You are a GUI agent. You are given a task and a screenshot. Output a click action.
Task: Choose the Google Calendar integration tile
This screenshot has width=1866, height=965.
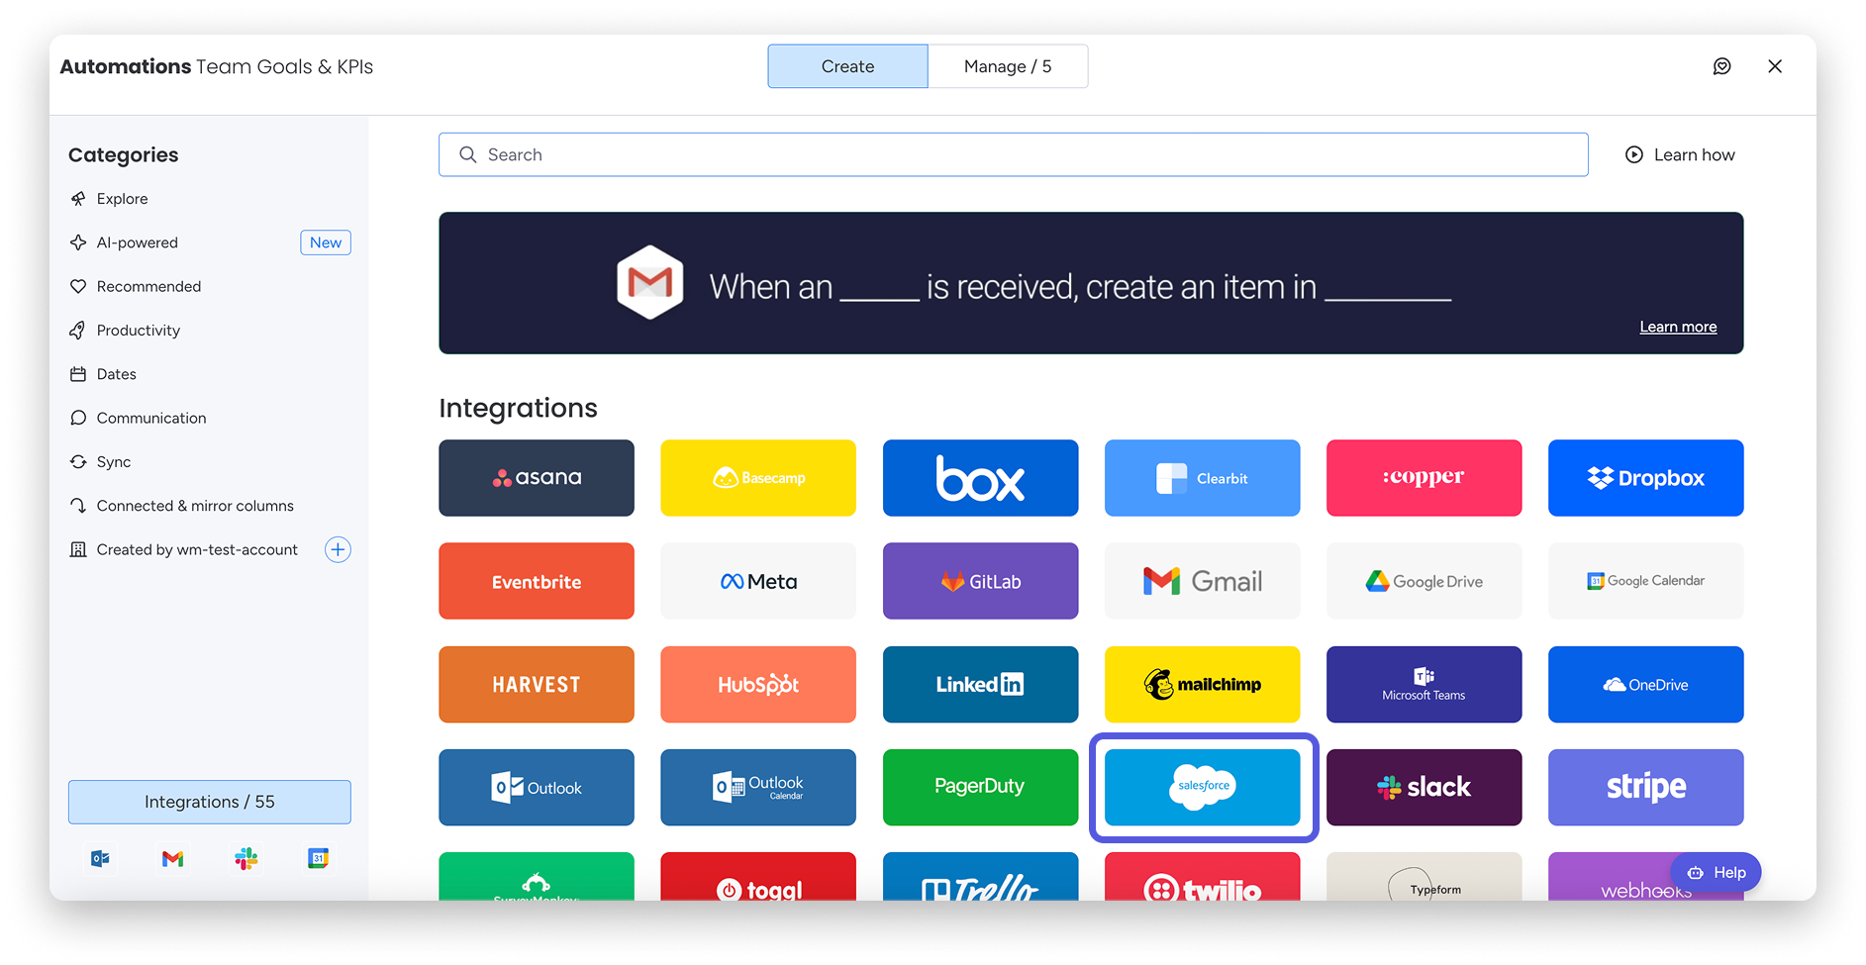[x=1645, y=581]
